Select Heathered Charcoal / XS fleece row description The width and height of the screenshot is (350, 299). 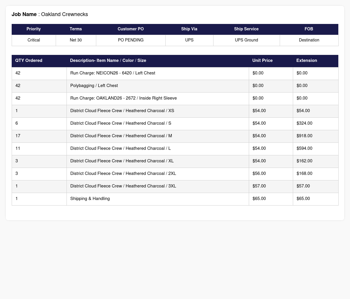(122, 111)
